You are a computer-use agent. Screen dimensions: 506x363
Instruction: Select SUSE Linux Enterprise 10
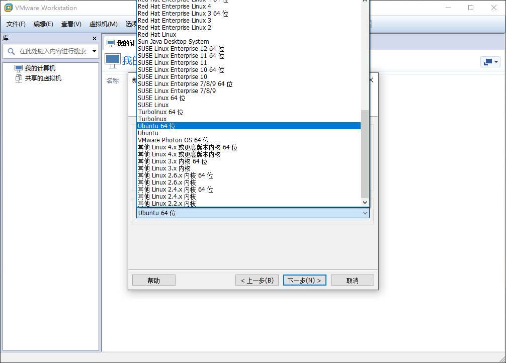(x=249, y=77)
